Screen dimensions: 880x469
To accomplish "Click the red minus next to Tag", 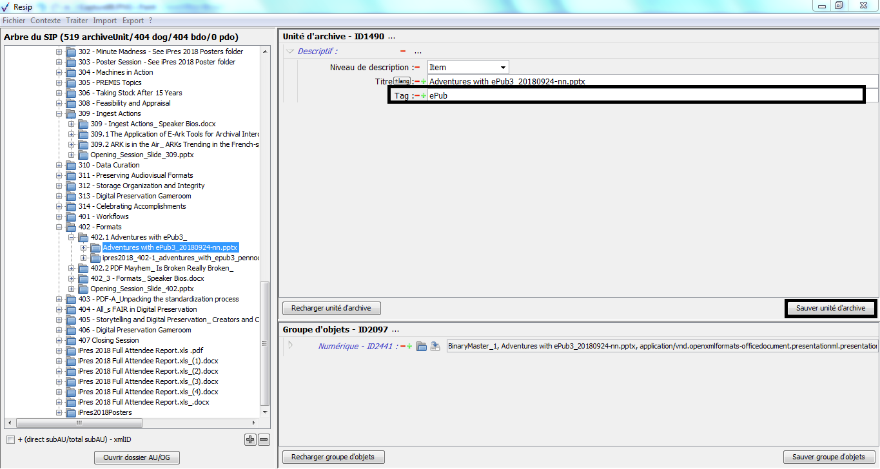I will click(417, 95).
